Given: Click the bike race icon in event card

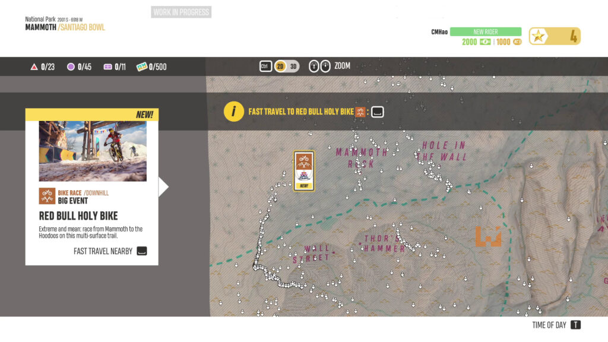Looking at the screenshot, I should pos(47,197).
